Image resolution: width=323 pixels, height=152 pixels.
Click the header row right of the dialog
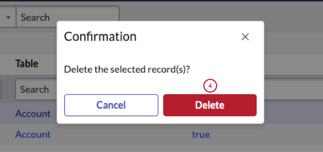point(293,63)
